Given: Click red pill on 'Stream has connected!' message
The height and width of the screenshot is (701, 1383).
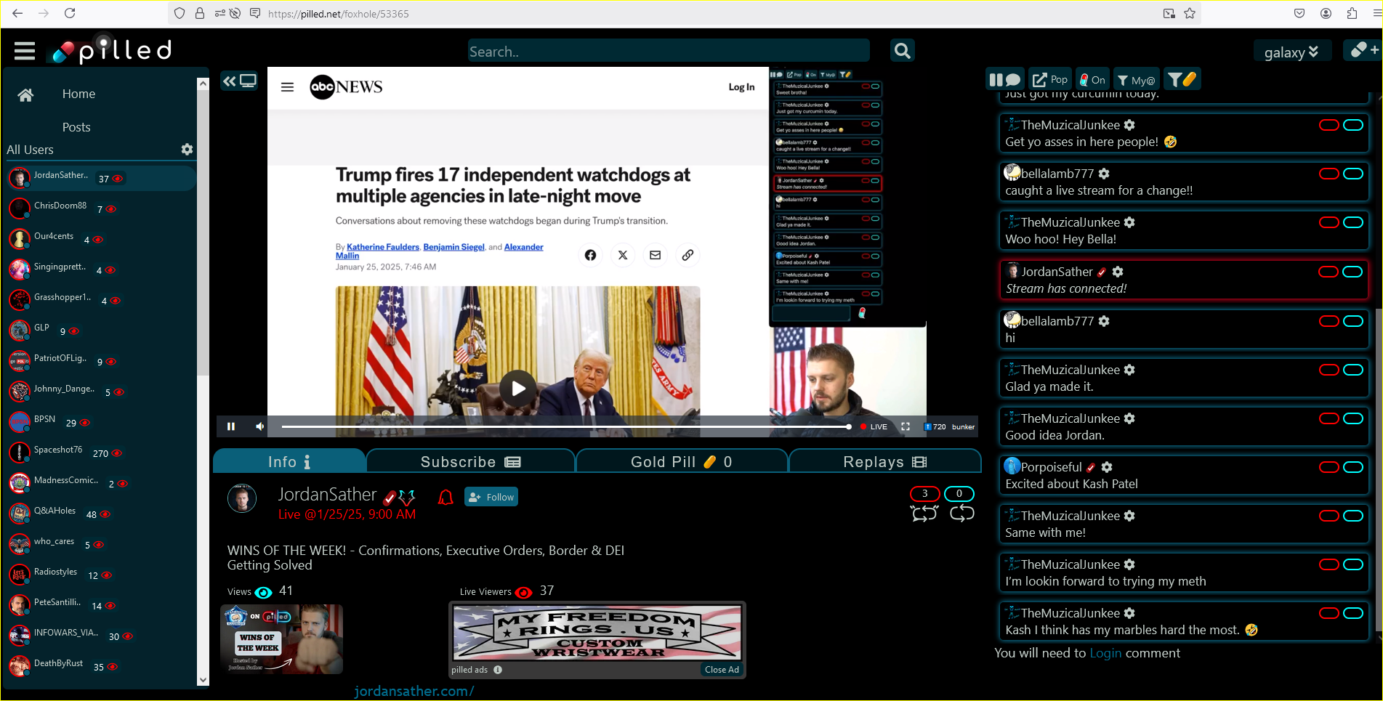Looking at the screenshot, I should (x=1328, y=272).
